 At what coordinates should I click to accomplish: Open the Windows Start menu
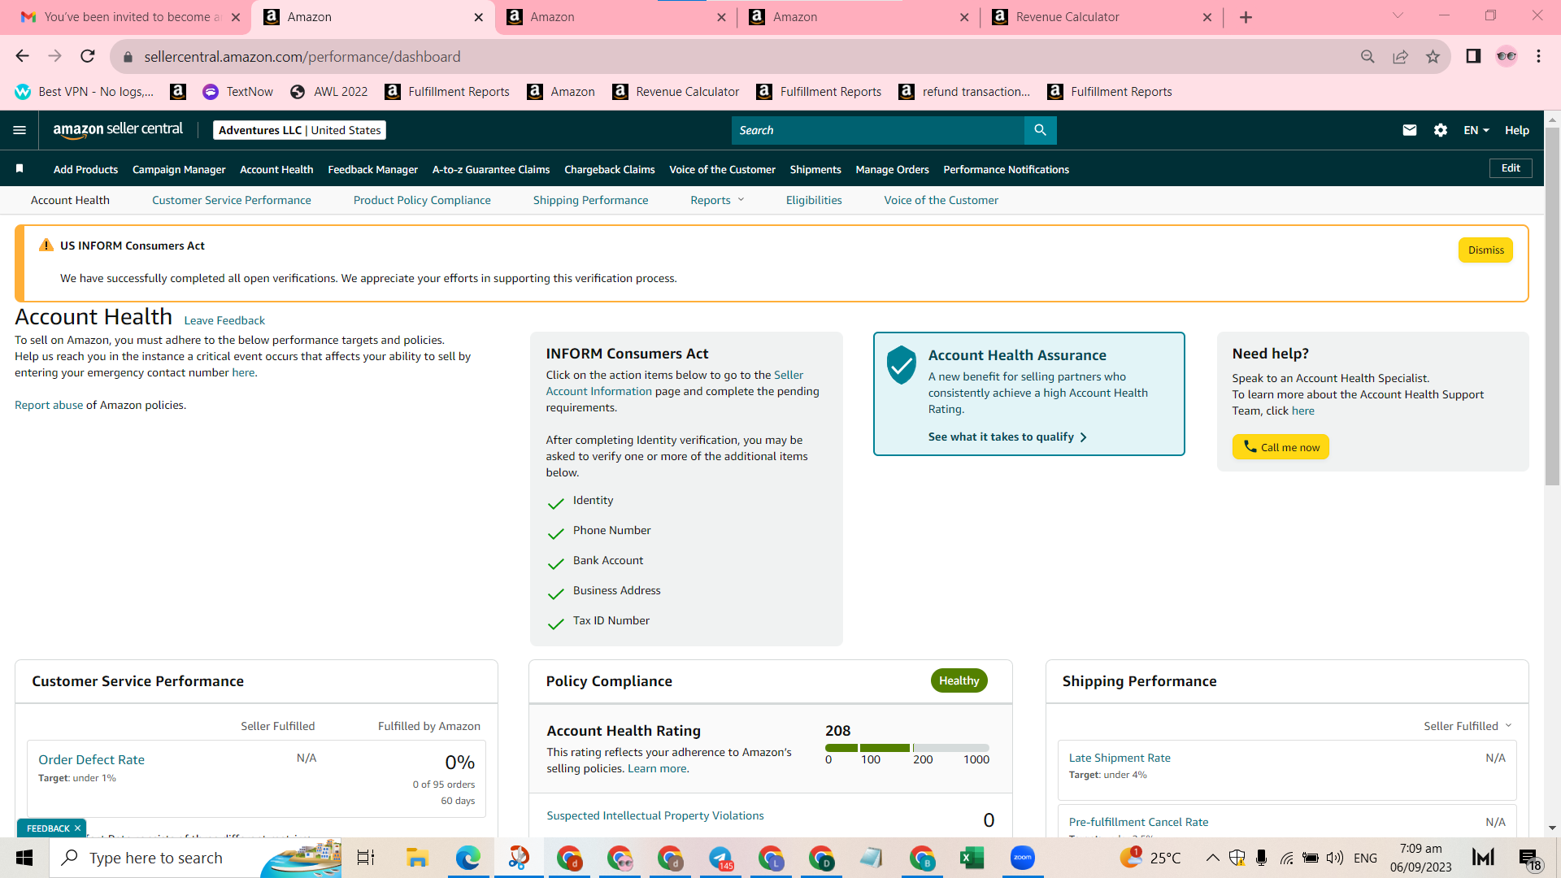point(24,858)
